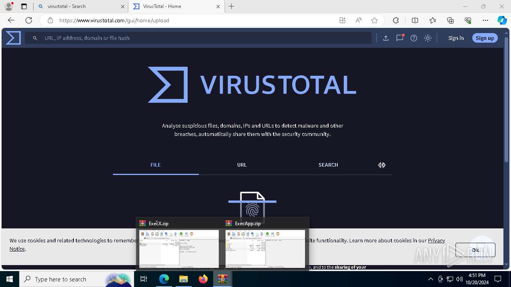Viewport: 511px width, 287px height.
Task: Click the site info padlock icon
Action: (50, 20)
